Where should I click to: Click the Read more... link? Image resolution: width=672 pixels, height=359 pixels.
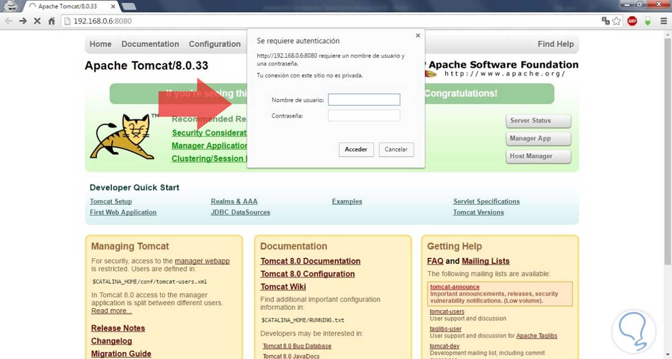(x=111, y=311)
